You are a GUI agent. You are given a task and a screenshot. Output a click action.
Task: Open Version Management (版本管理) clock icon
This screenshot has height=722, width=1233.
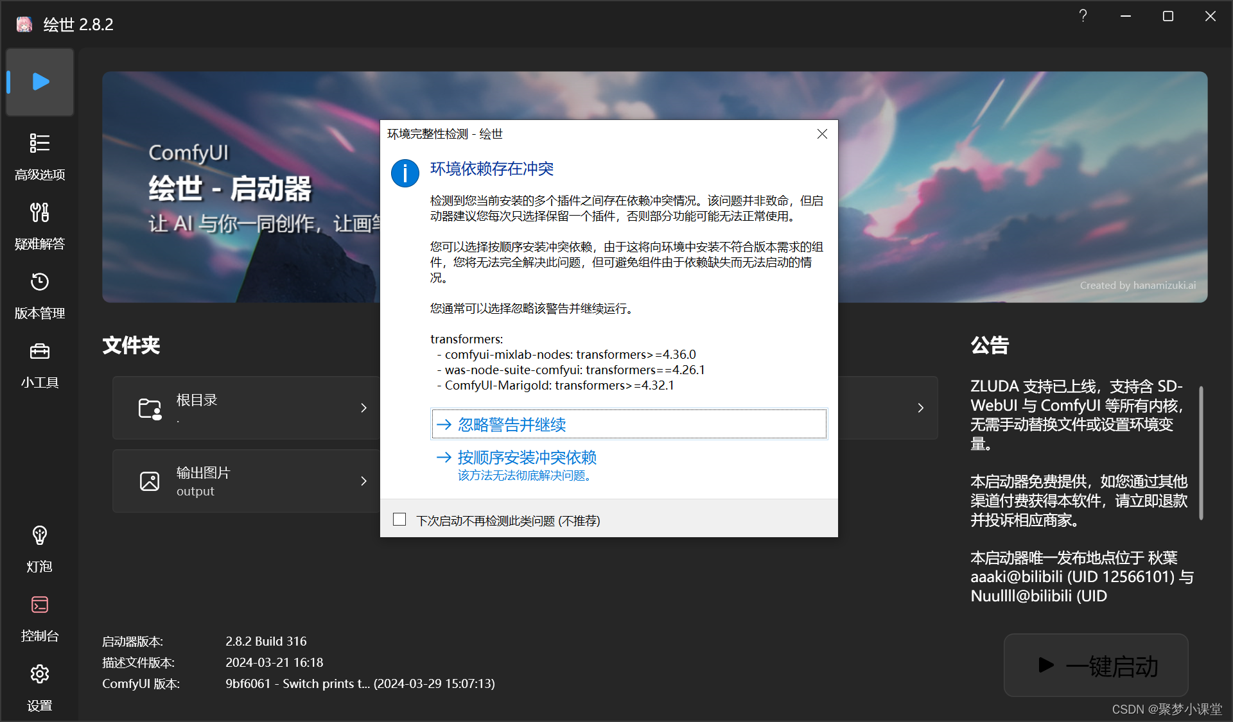coord(40,282)
